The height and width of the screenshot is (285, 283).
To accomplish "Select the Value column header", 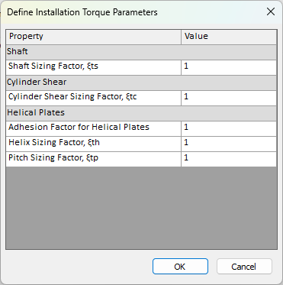I will click(229, 37).
